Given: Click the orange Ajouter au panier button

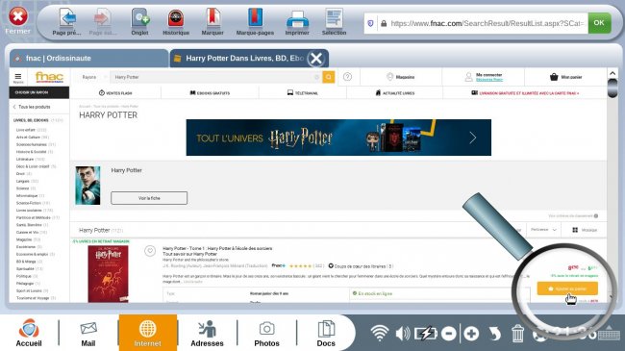Looking at the screenshot, I should coord(567,288).
